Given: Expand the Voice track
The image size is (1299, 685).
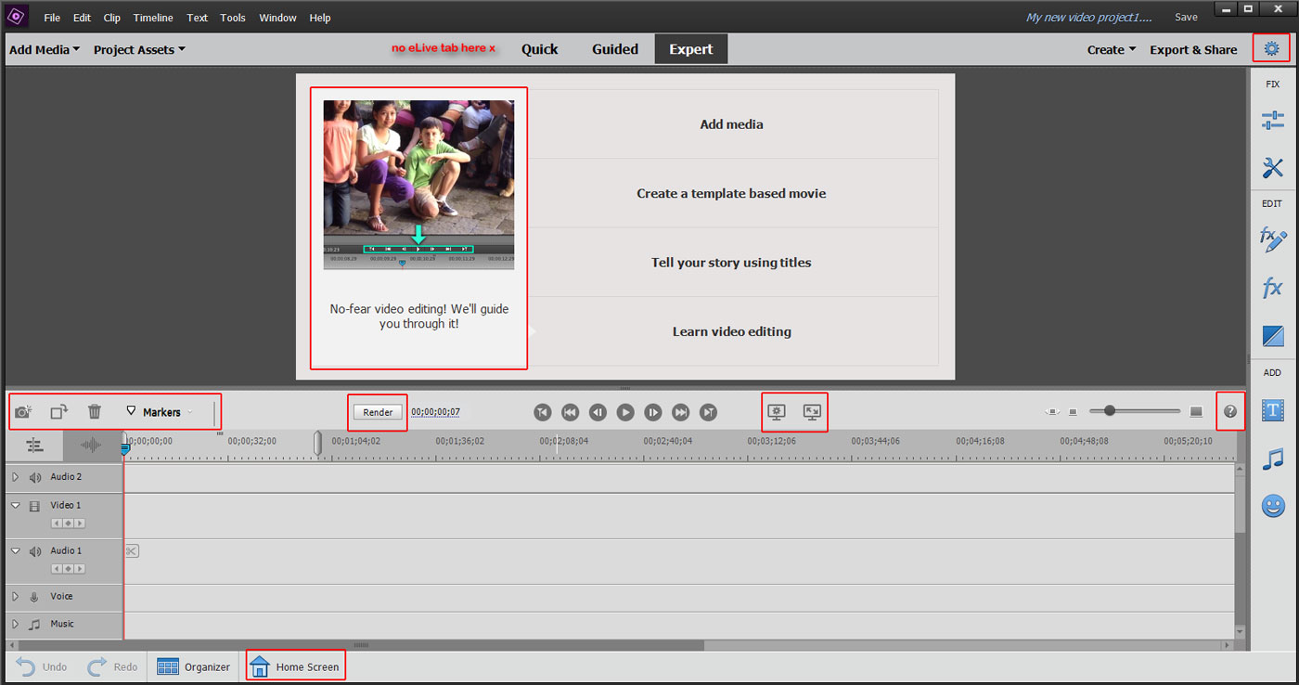Looking at the screenshot, I should pyautogui.click(x=15, y=597).
